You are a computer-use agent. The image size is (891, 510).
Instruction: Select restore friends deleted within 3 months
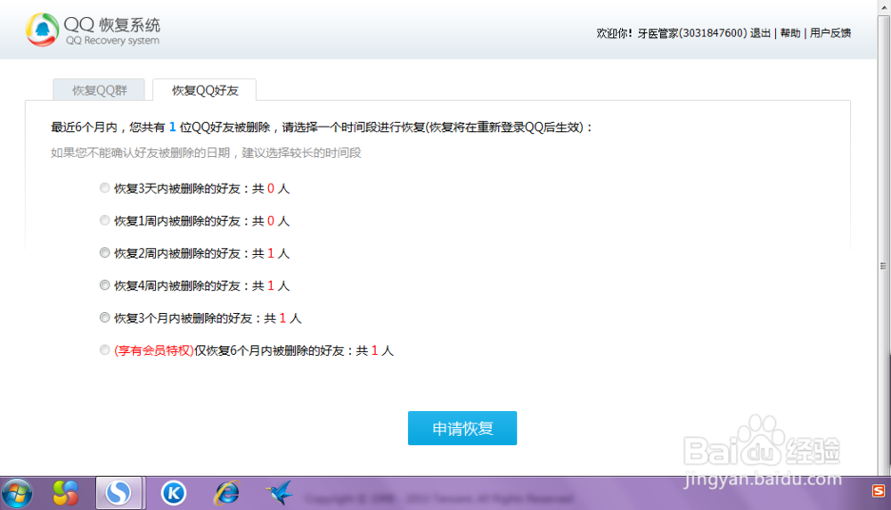tap(104, 317)
